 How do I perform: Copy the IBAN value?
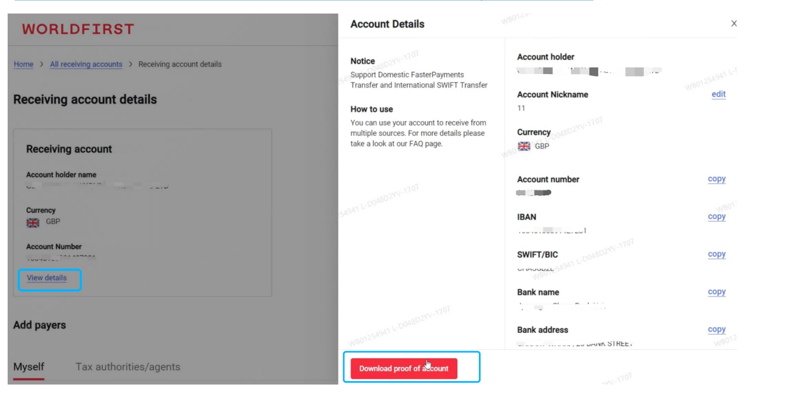[716, 217]
